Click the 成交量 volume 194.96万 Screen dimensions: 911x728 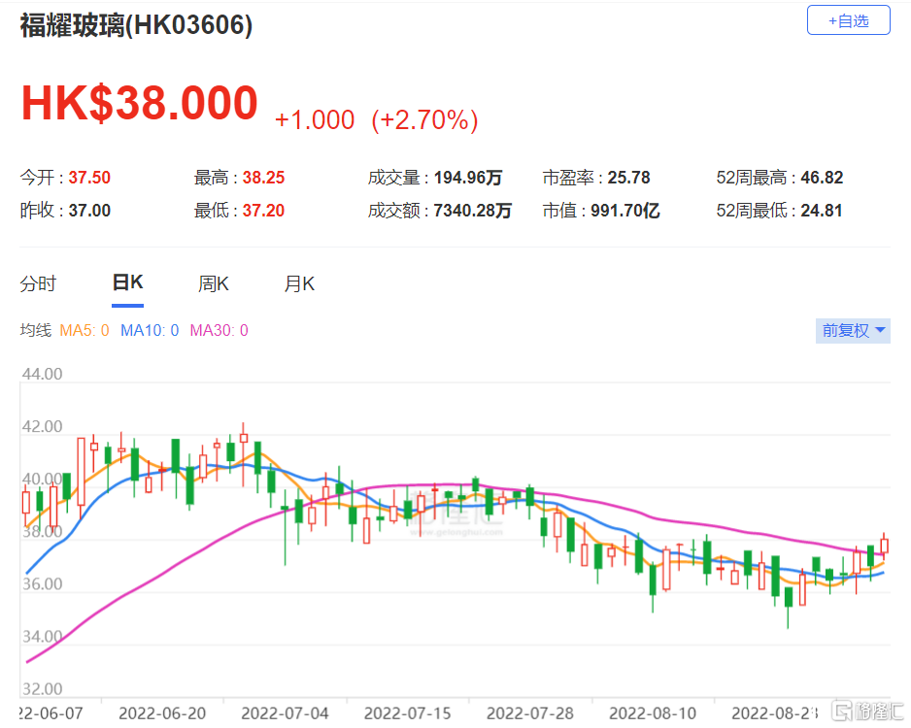(468, 178)
